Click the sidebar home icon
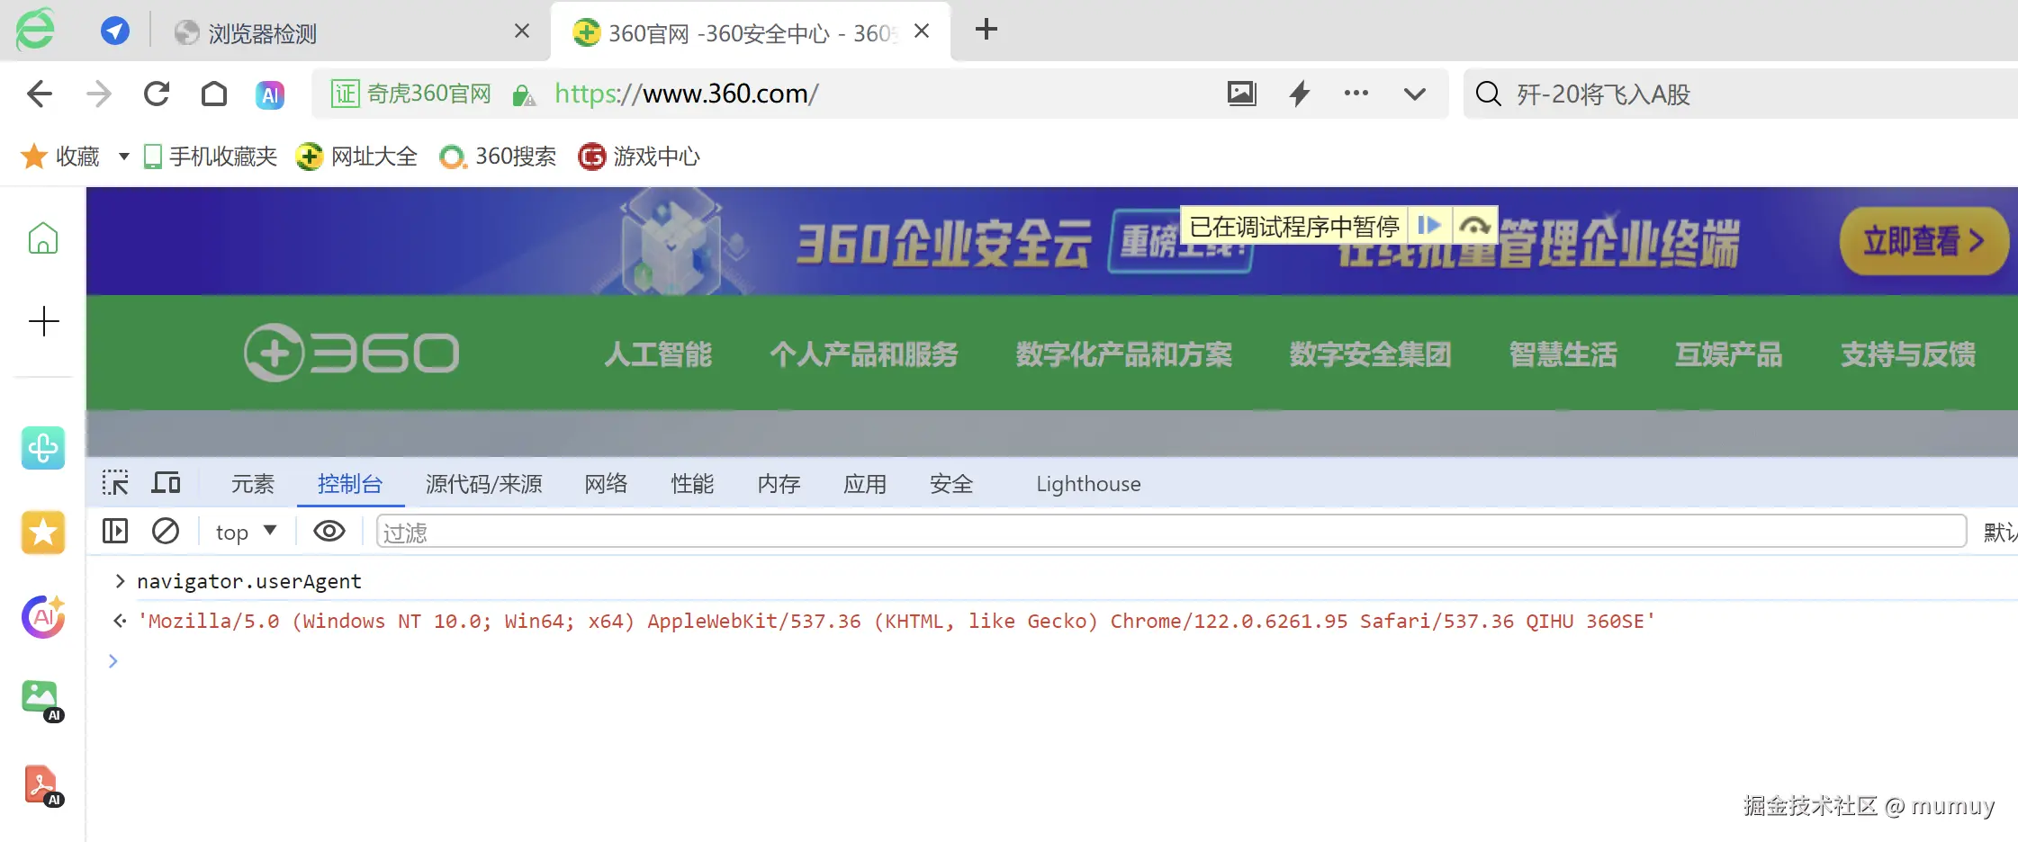This screenshot has width=2018, height=842. click(43, 238)
